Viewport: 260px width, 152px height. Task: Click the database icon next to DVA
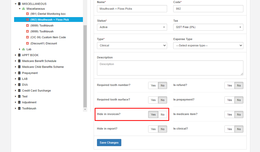[19, 85]
